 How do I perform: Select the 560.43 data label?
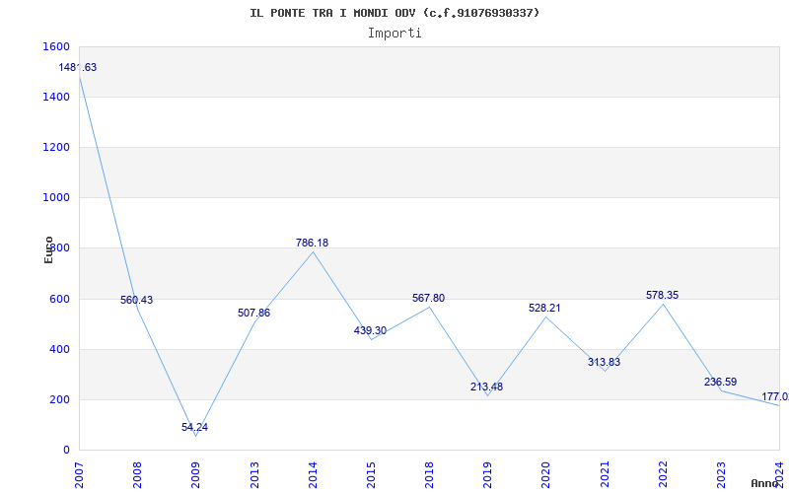136,301
